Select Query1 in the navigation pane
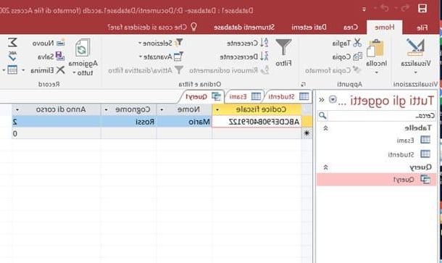Viewport: 442px width, 263px height. [x=377, y=180]
